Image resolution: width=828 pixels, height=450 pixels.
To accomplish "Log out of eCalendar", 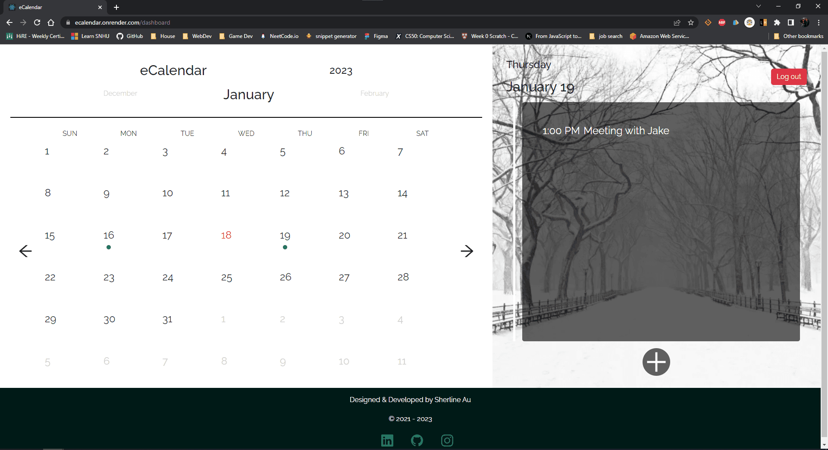I will [x=788, y=77].
